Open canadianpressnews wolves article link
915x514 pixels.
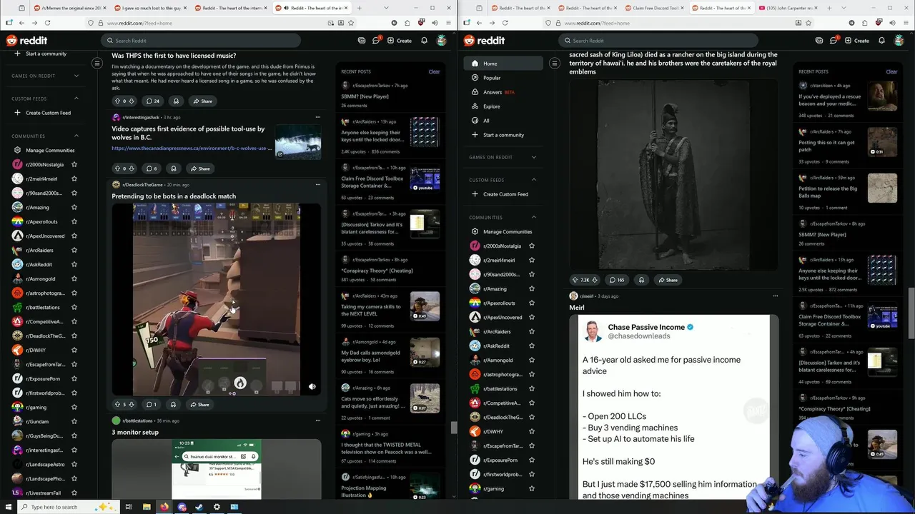click(x=192, y=148)
